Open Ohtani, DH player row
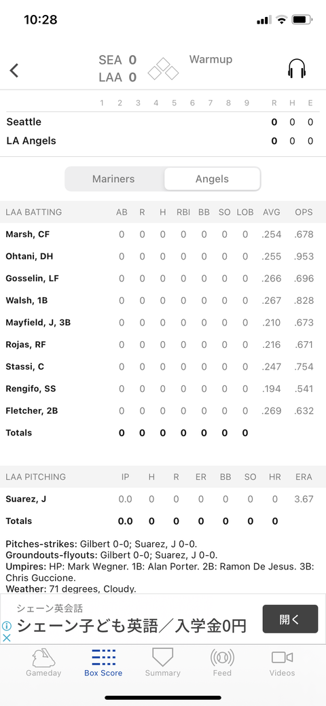 [163, 256]
